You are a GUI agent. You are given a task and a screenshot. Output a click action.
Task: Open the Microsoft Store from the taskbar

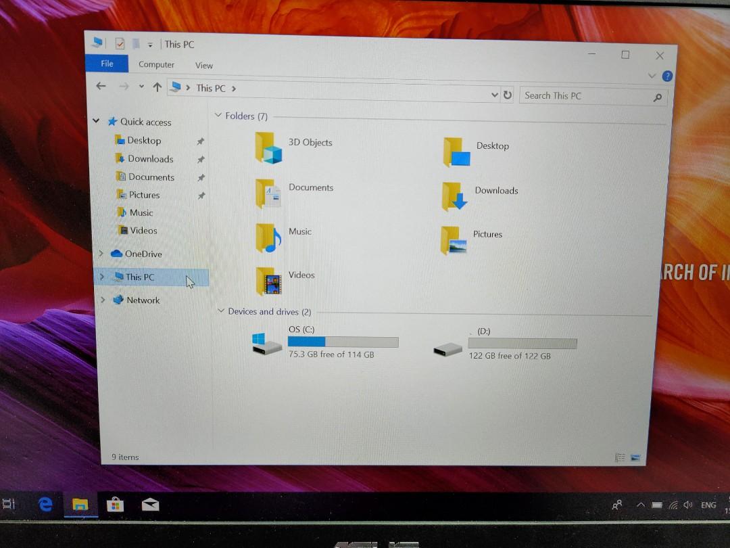click(115, 504)
